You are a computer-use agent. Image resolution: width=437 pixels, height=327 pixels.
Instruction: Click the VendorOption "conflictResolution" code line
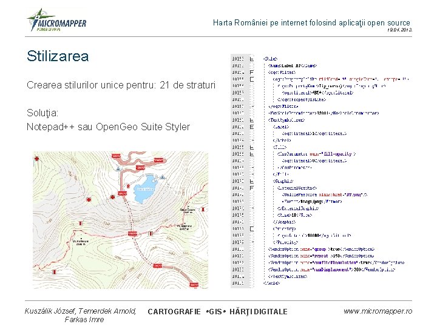pos(336,263)
